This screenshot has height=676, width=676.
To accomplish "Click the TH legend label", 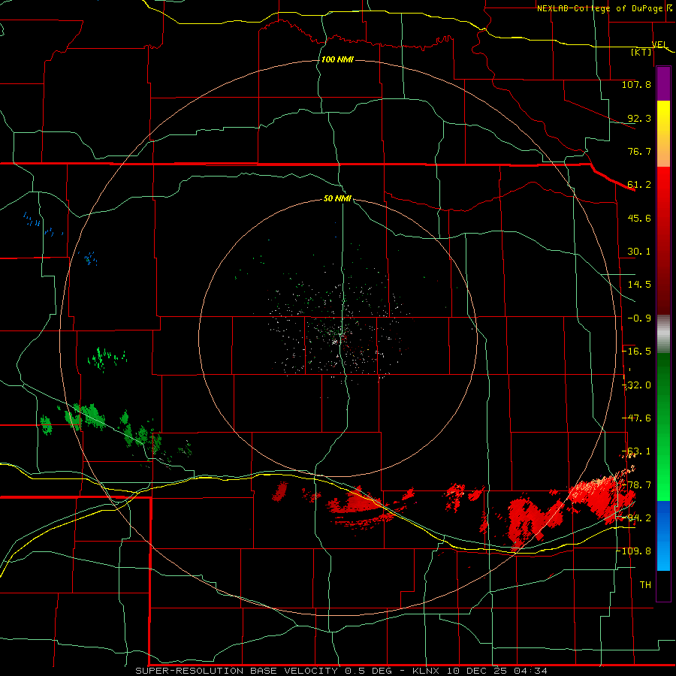I will point(645,584).
